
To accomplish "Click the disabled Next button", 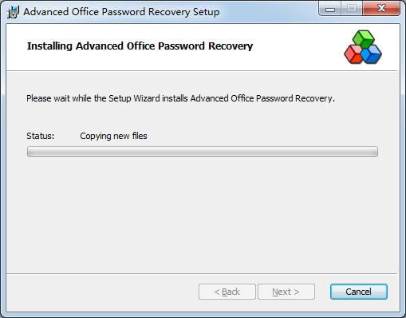I will pos(286,292).
